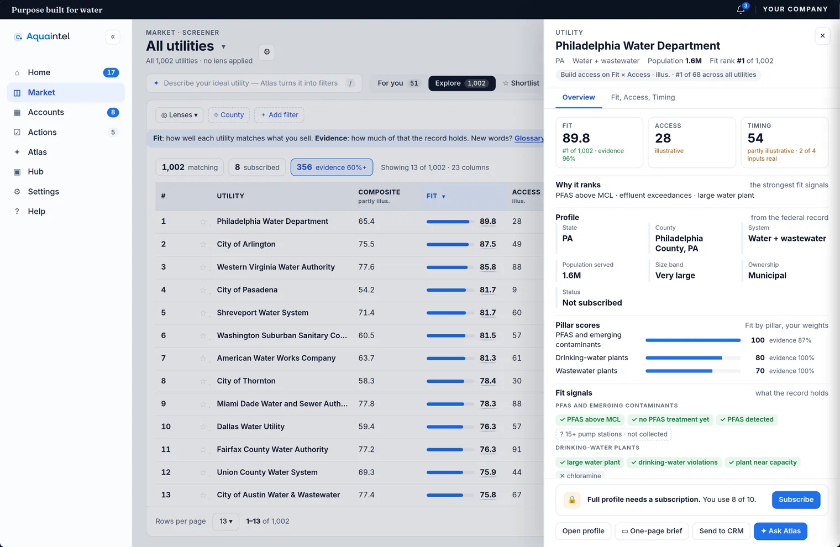Star the City of Pasadena row

click(203, 290)
